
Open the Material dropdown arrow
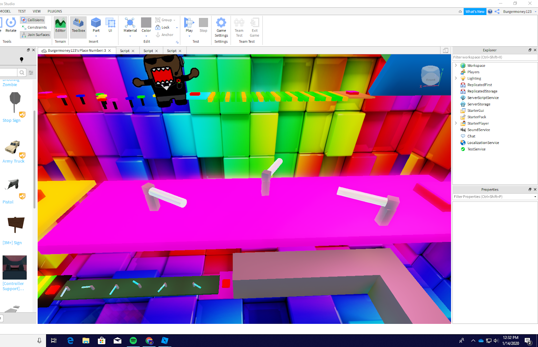pos(130,36)
